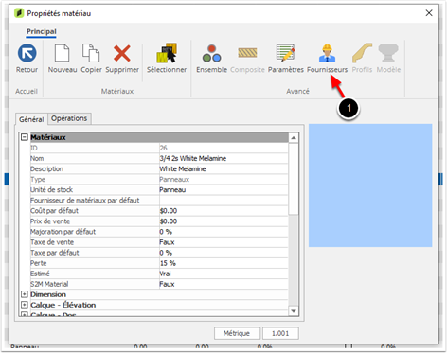This screenshot has height=353, width=447.
Task: Edit the Nom value 3/4 2s White Melamine
Action: click(x=223, y=158)
